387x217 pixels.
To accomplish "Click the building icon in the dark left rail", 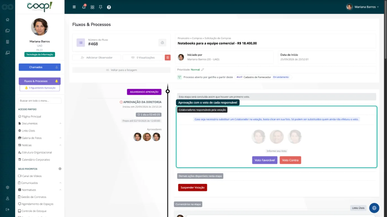I will (7, 42).
